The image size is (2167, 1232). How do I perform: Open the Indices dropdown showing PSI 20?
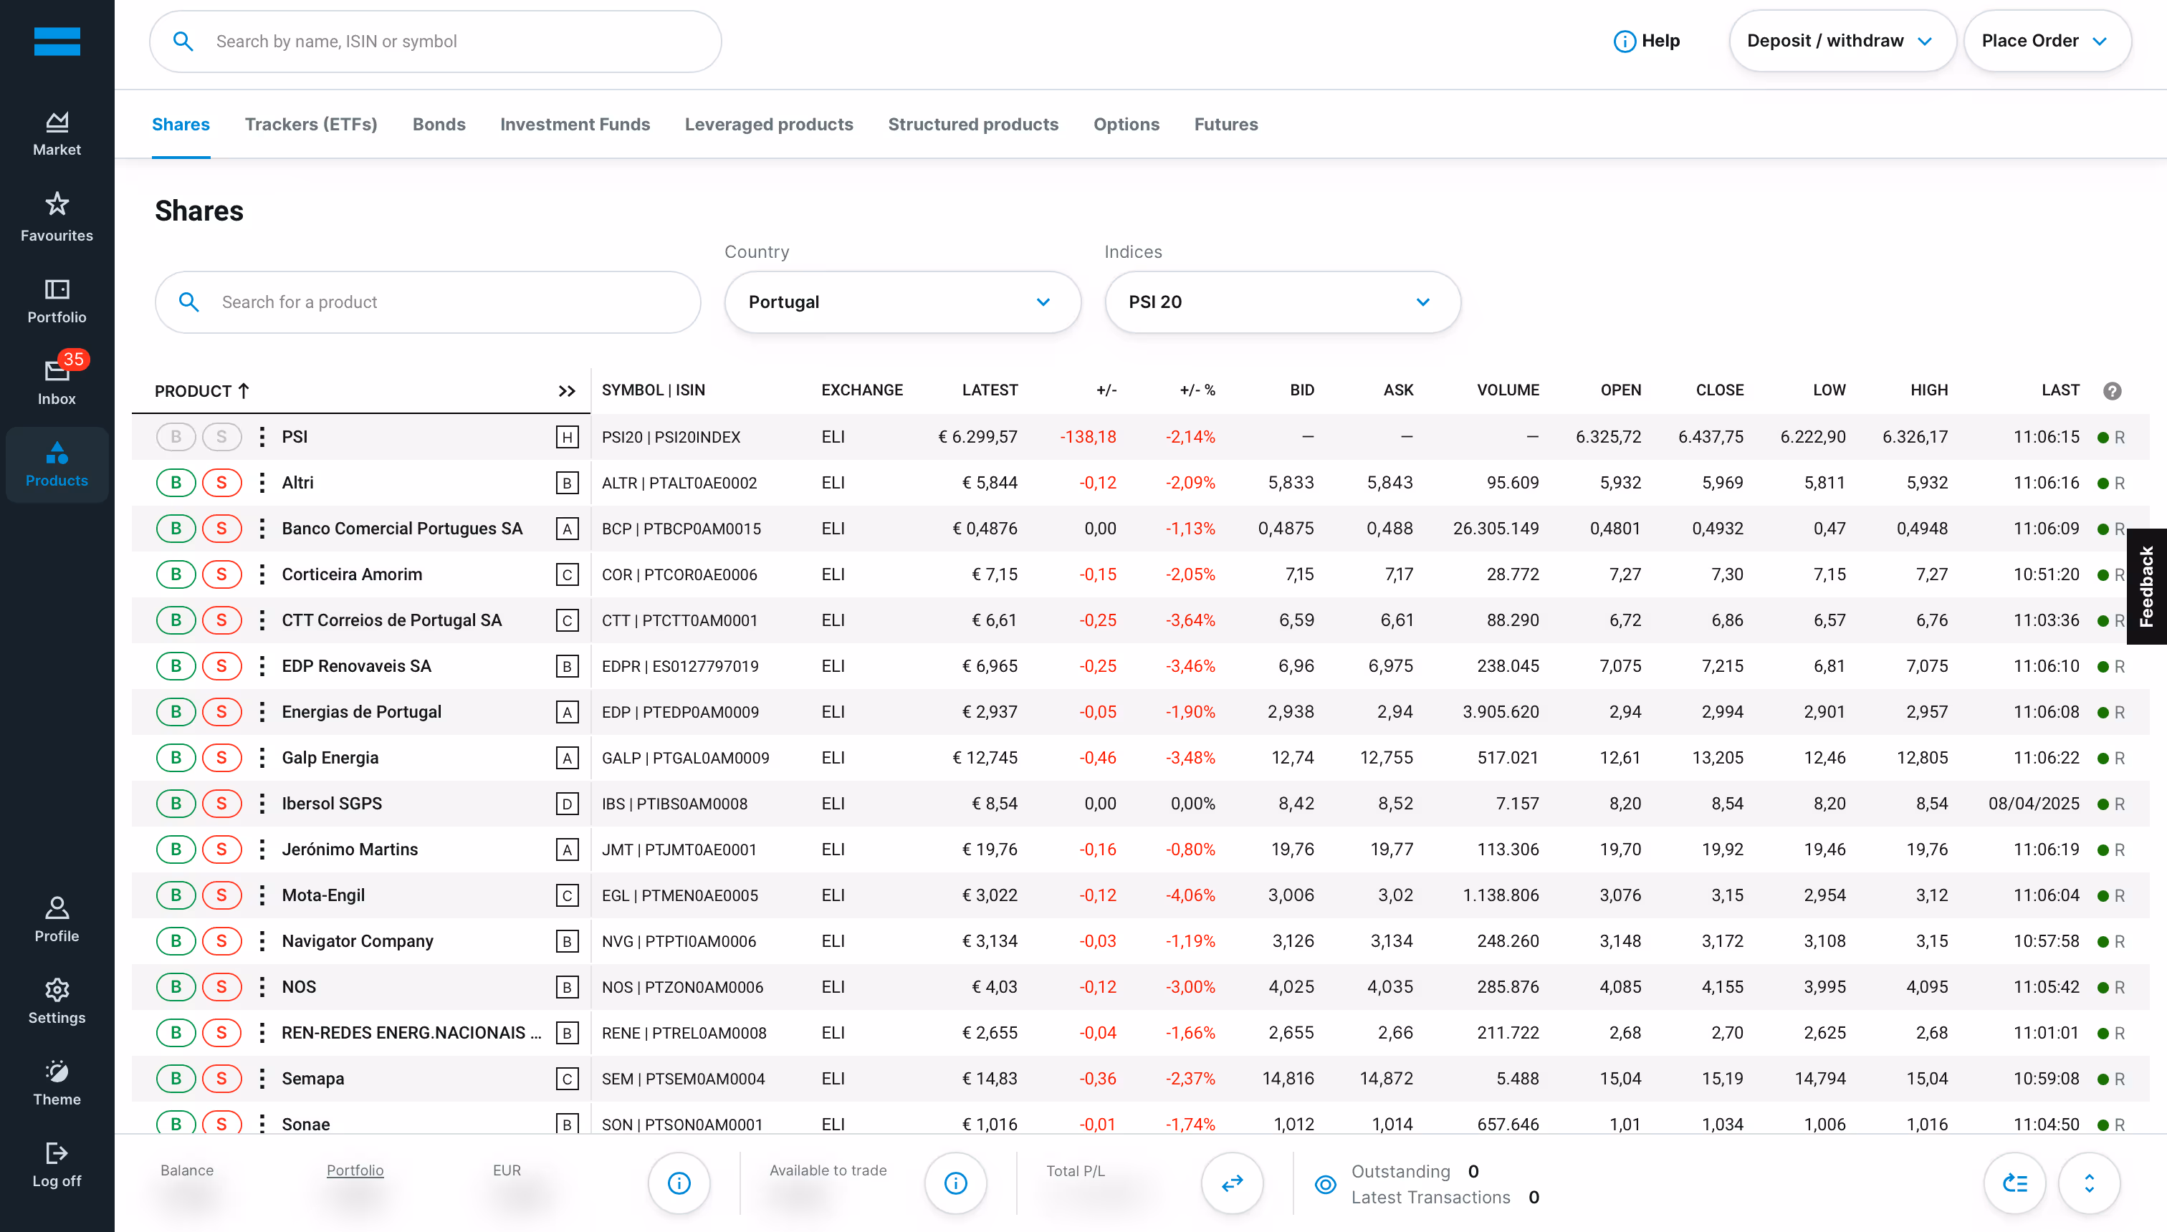1281,302
